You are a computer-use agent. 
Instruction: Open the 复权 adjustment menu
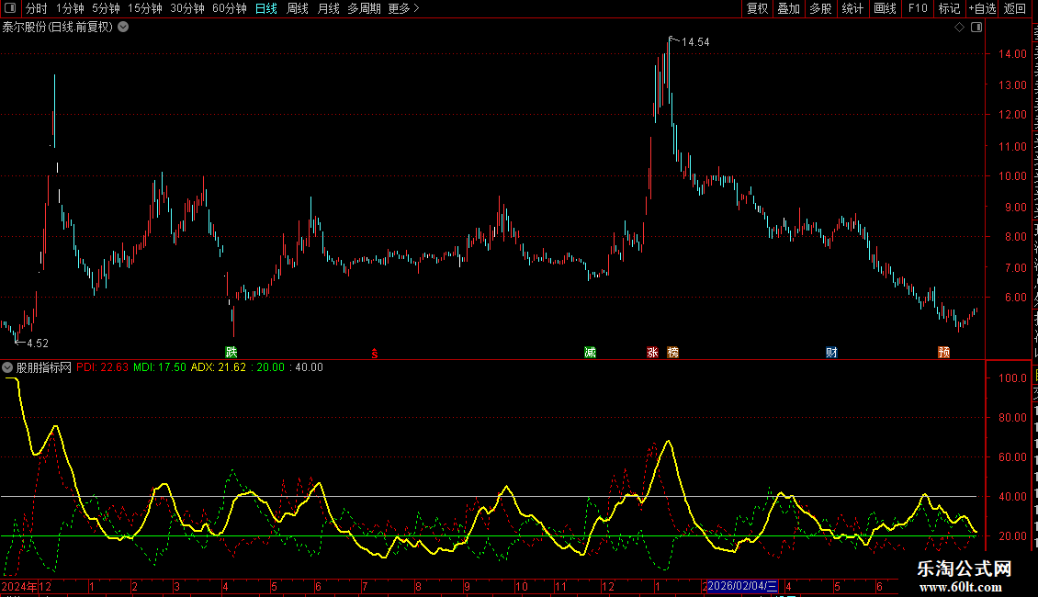click(757, 8)
